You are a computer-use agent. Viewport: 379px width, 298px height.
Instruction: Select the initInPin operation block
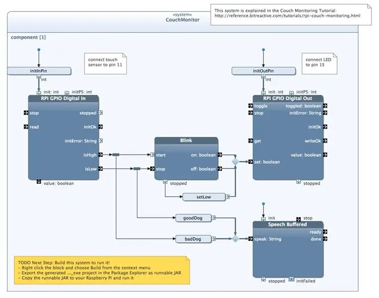39,71
